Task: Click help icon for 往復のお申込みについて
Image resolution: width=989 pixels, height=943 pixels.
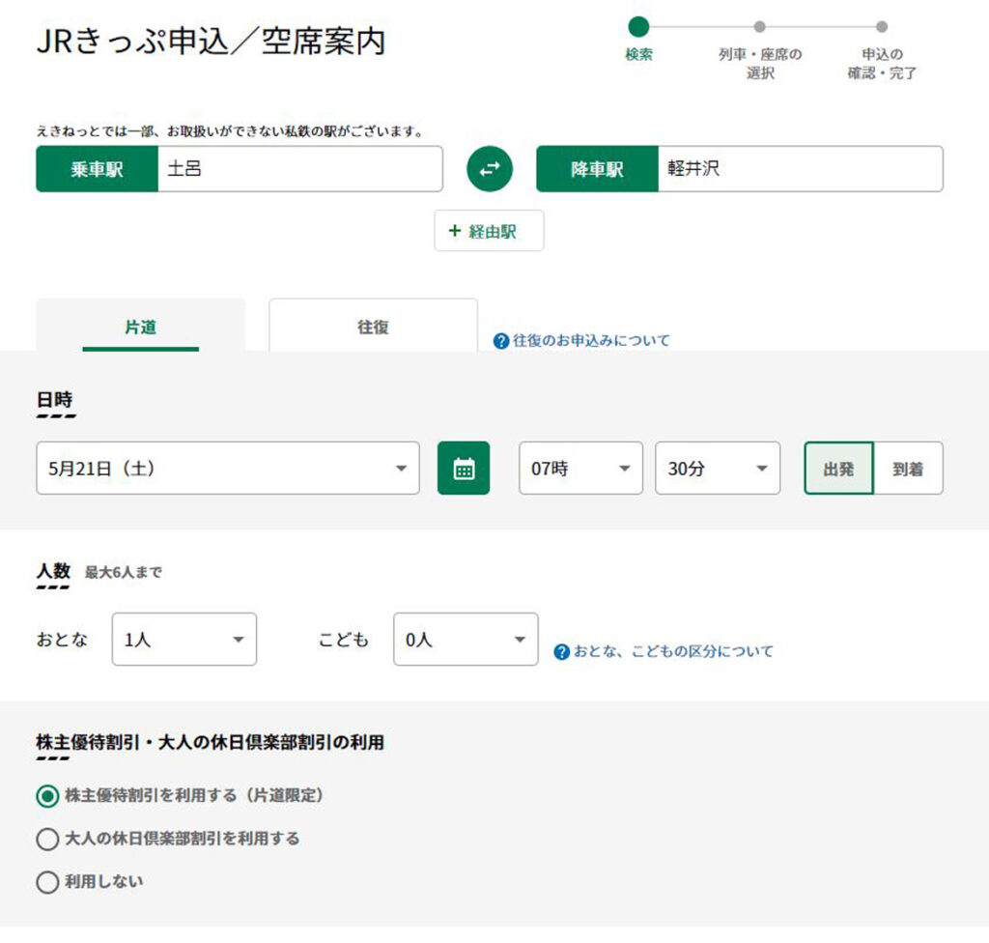Action: click(501, 341)
